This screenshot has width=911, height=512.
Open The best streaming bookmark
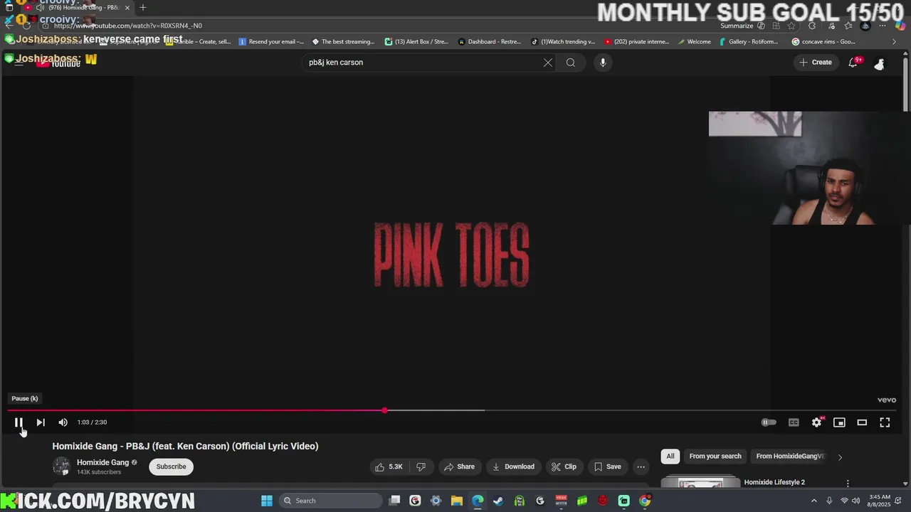[x=343, y=42]
